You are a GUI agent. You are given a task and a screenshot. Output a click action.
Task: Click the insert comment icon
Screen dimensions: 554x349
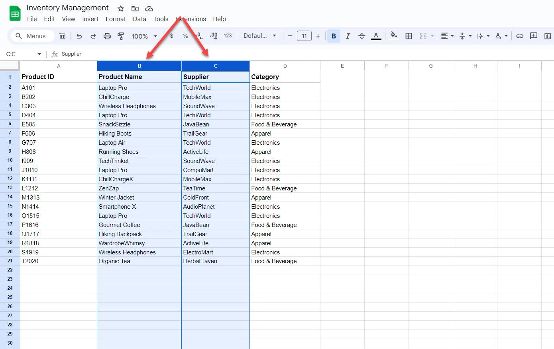click(534, 36)
